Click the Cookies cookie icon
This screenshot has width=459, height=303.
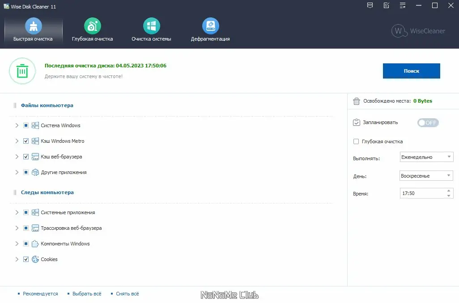35,259
